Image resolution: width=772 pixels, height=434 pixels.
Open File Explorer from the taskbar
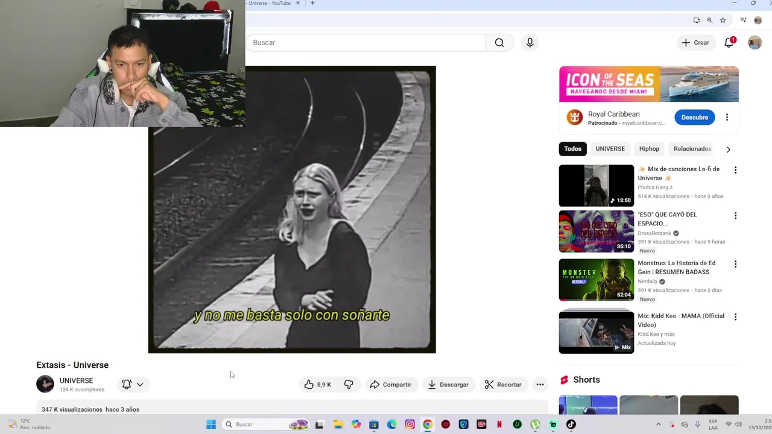(x=338, y=424)
